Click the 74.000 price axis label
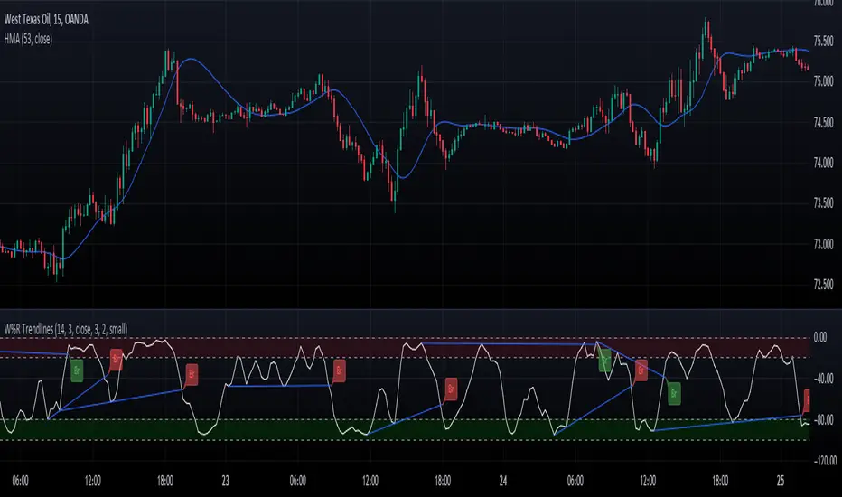Viewport: 842px width, 497px height. coord(822,163)
